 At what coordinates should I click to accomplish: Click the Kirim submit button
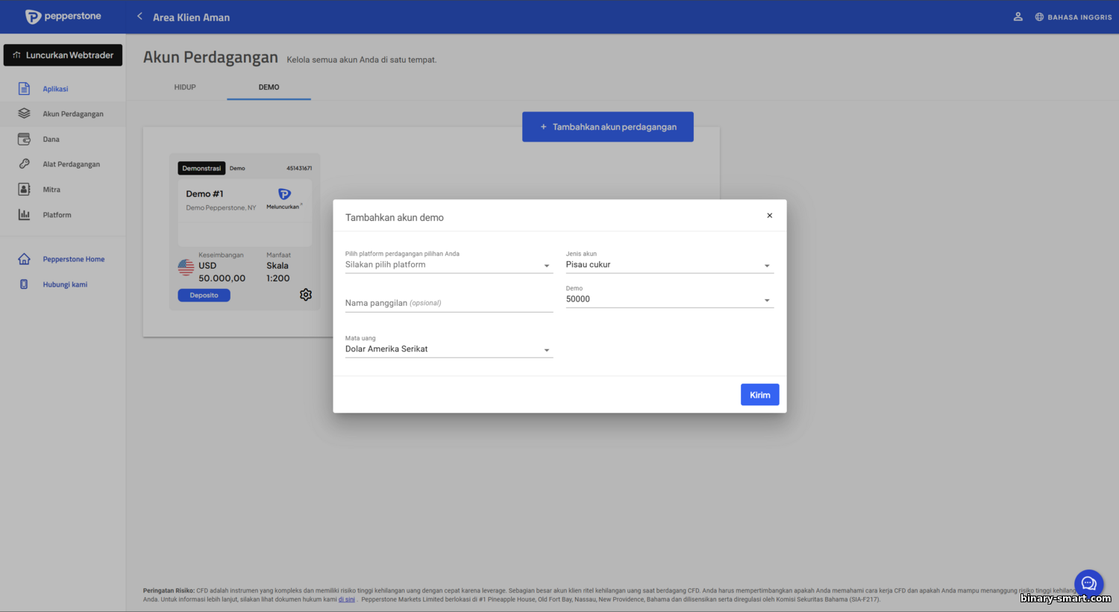759,395
